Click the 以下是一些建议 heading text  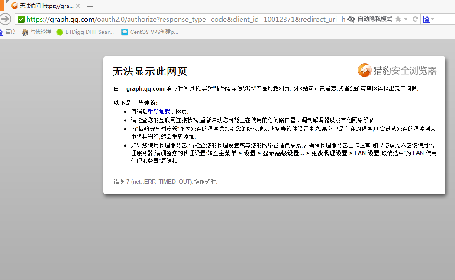136,103
